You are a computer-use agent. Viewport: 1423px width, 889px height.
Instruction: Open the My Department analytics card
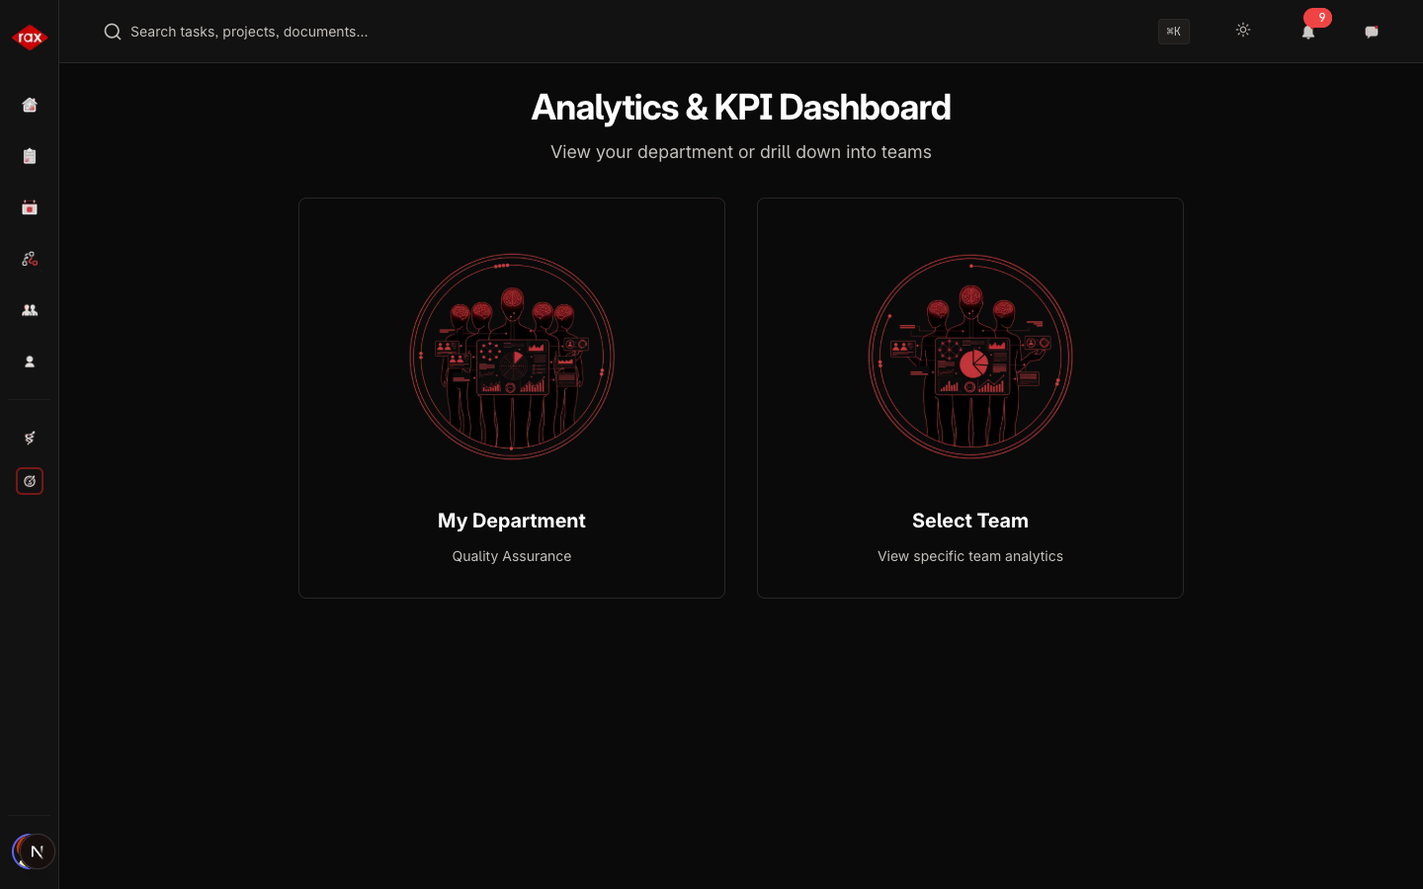pyautogui.click(x=511, y=397)
